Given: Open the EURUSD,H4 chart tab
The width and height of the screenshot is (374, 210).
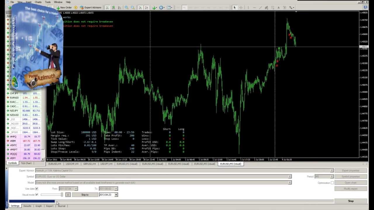Looking at the screenshot, I should pos(55,164).
